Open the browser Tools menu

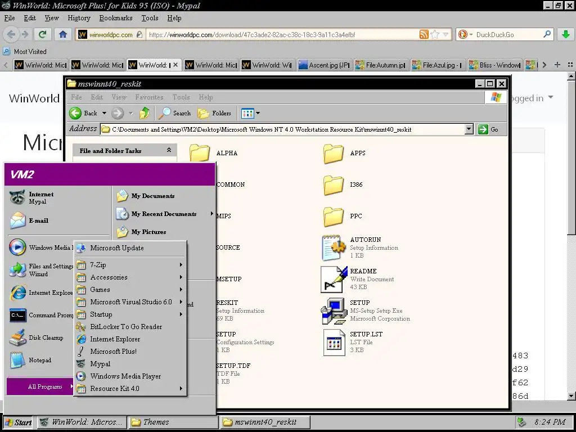click(x=150, y=18)
